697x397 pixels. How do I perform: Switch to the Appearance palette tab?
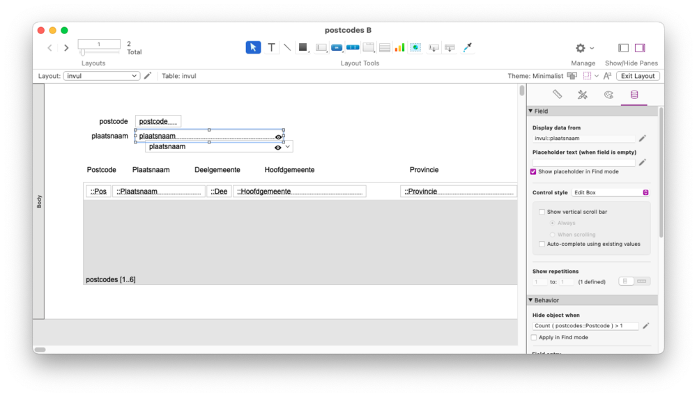pyautogui.click(x=608, y=95)
